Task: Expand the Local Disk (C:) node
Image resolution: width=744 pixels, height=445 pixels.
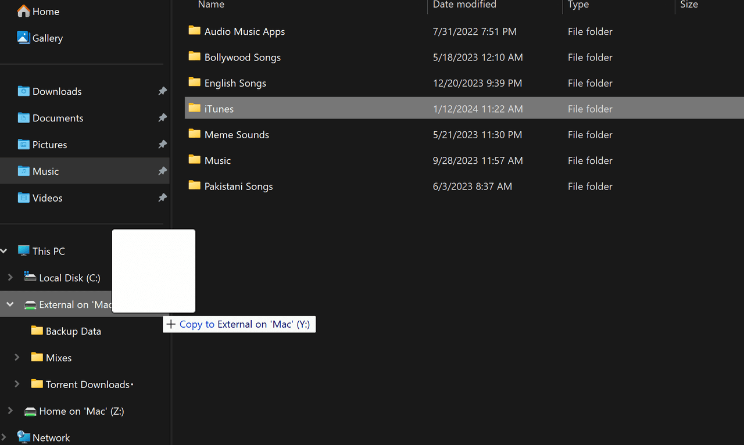Action: [x=10, y=278]
